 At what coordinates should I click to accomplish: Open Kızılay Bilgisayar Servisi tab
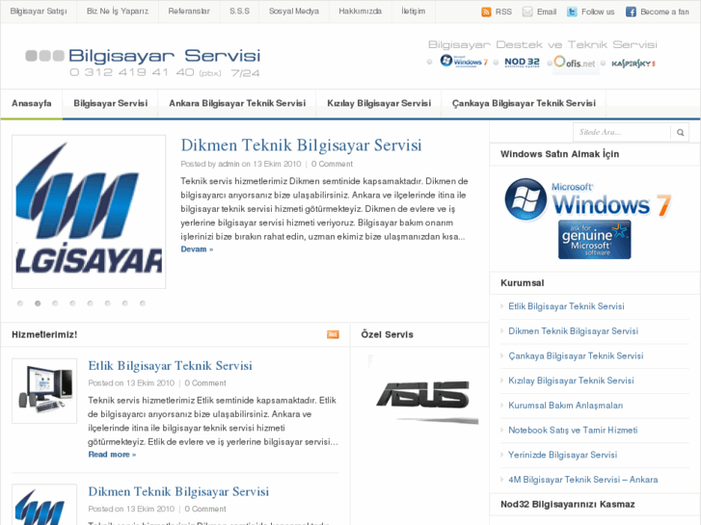coord(379,104)
